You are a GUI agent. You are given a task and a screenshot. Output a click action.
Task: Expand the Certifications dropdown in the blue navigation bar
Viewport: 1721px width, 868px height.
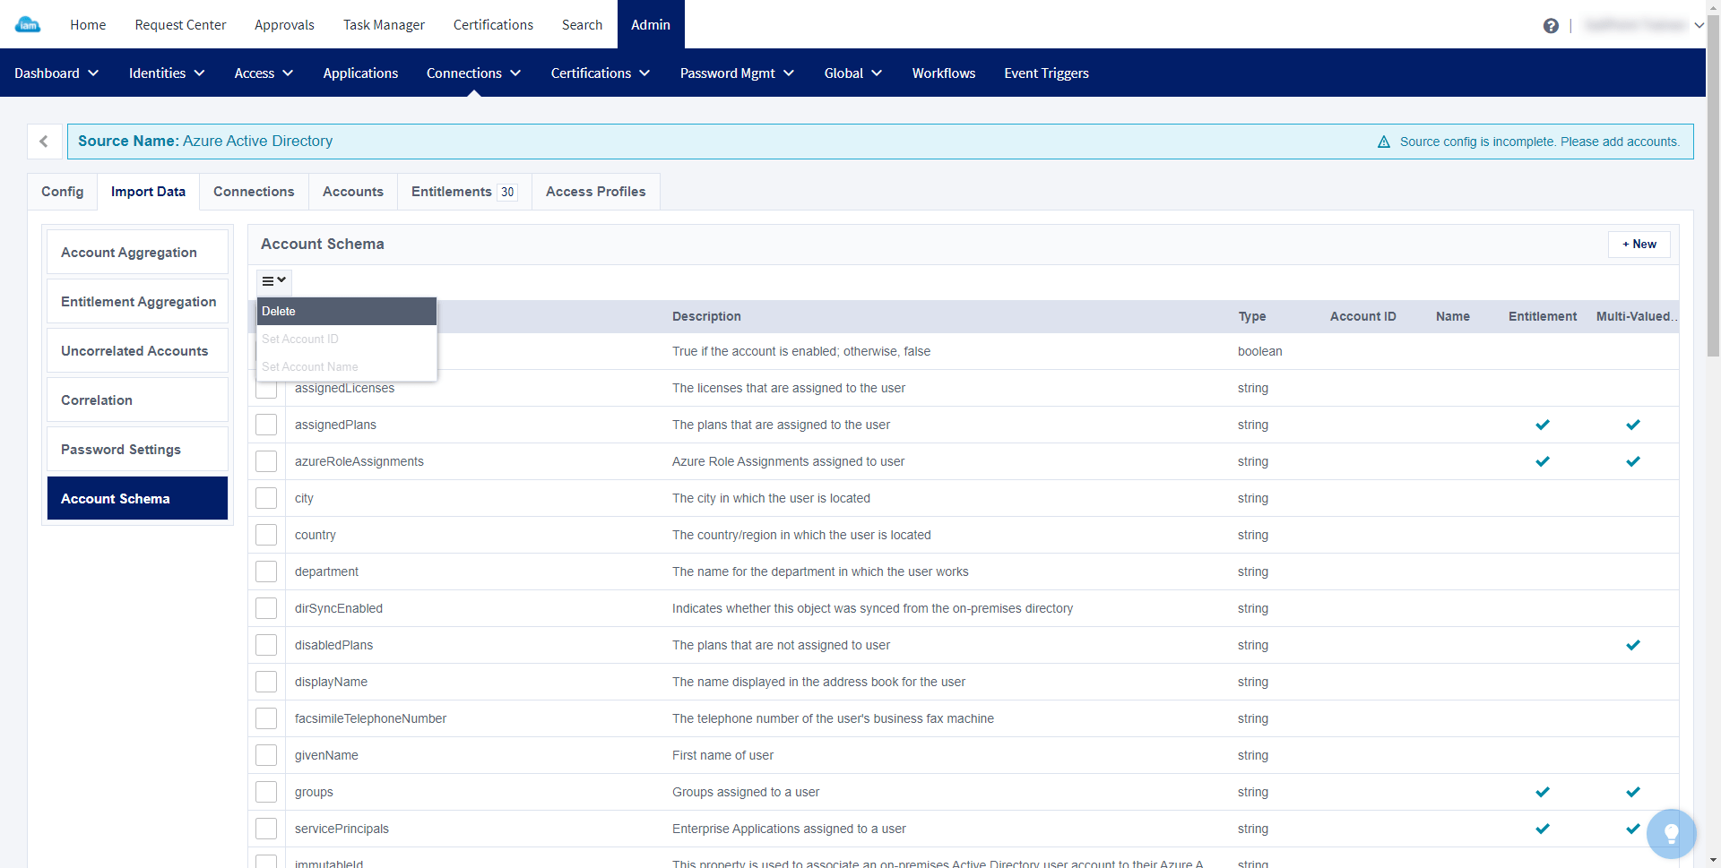[x=601, y=73]
